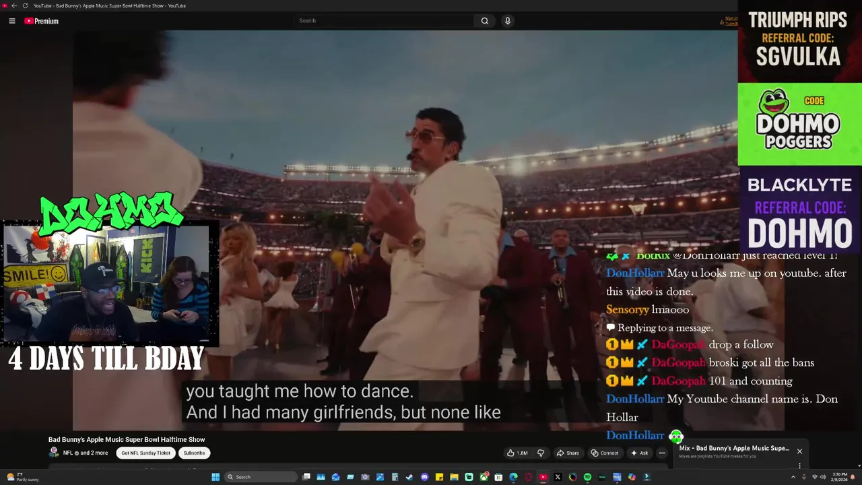Open the Xbox app from the taskbar
The height and width of the screenshot is (485, 862).
(484, 477)
